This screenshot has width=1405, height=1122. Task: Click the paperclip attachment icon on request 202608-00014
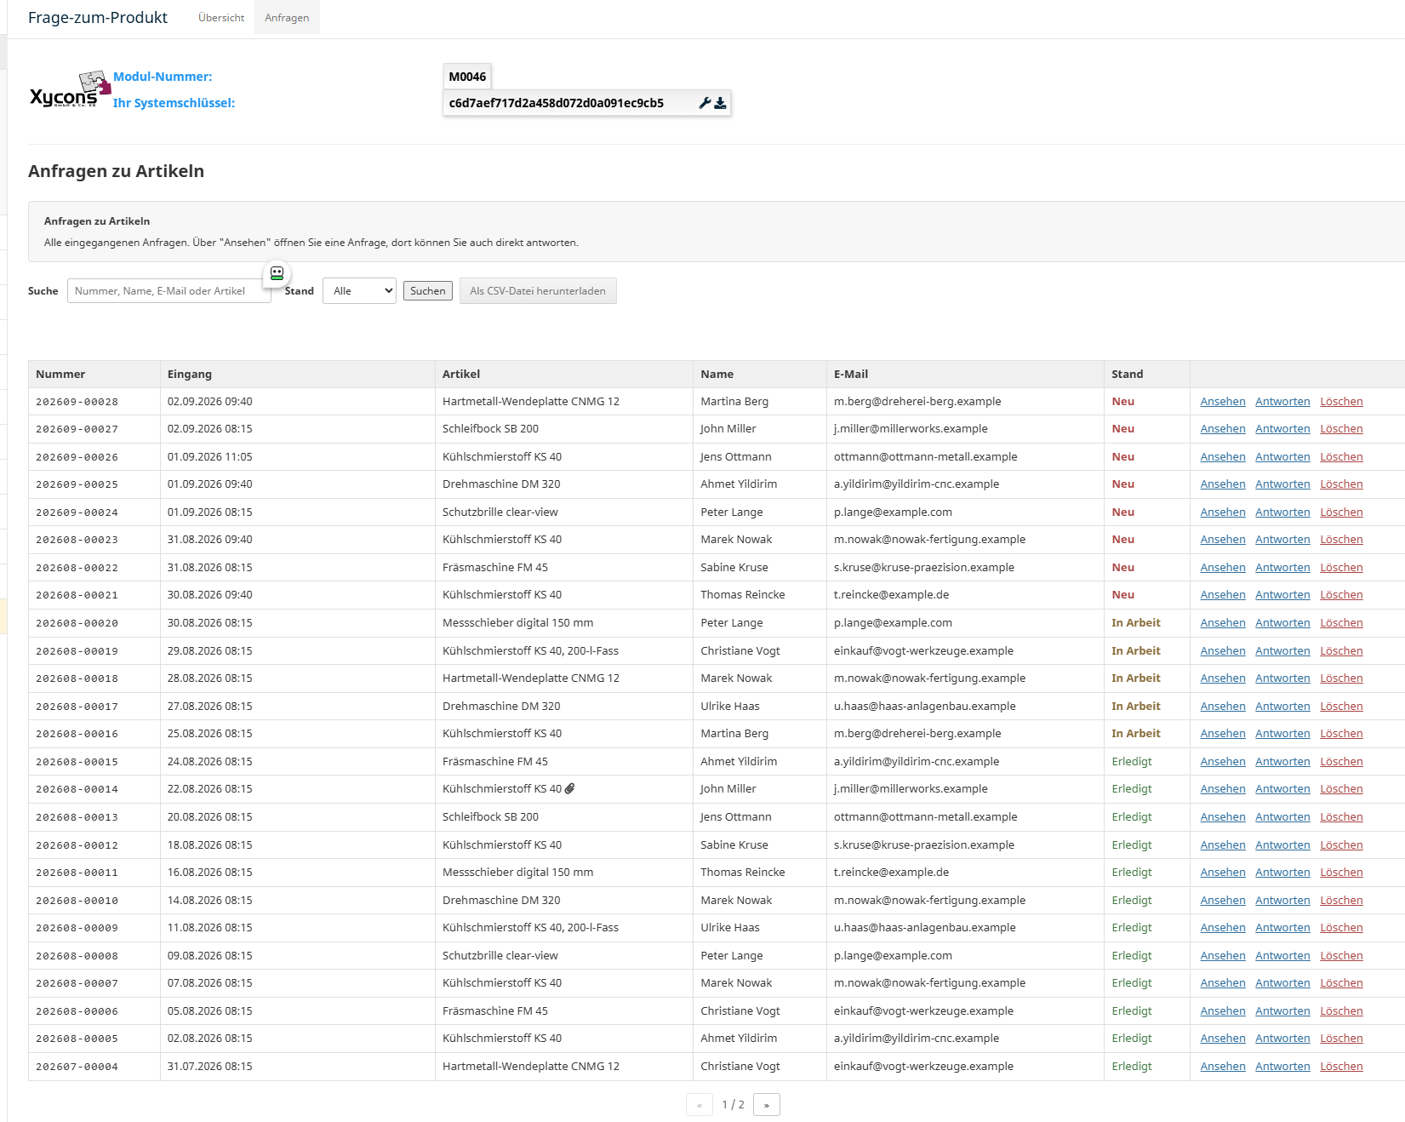(570, 789)
